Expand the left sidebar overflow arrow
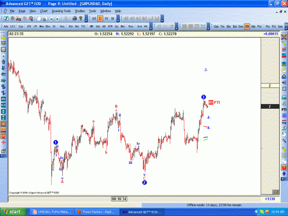 click(x=3, y=156)
